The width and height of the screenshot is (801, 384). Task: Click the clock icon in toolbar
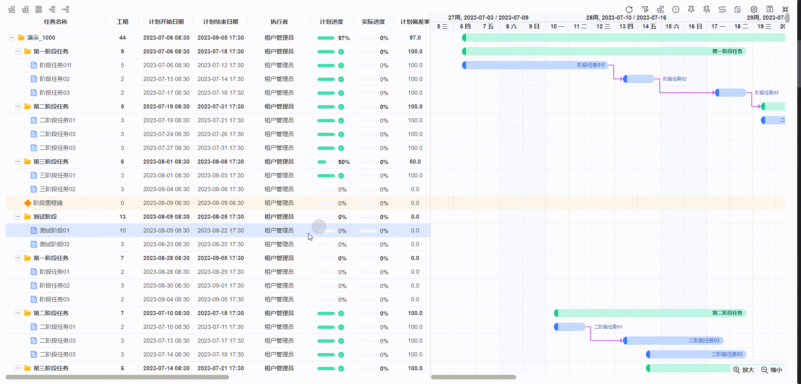(x=676, y=9)
